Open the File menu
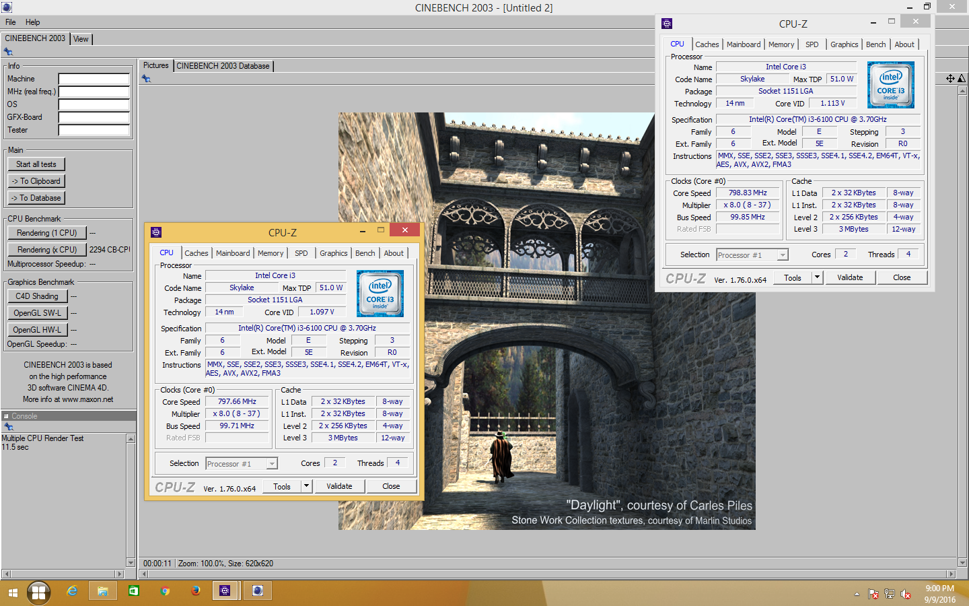969x606 pixels. click(x=11, y=22)
